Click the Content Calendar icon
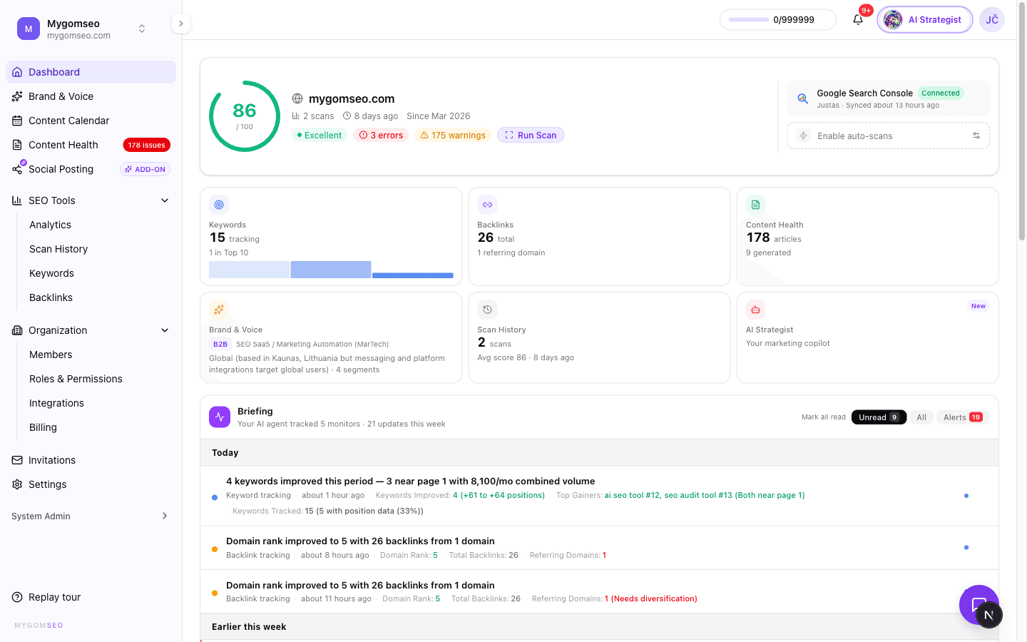The height and width of the screenshot is (642, 1027). [x=16, y=120]
